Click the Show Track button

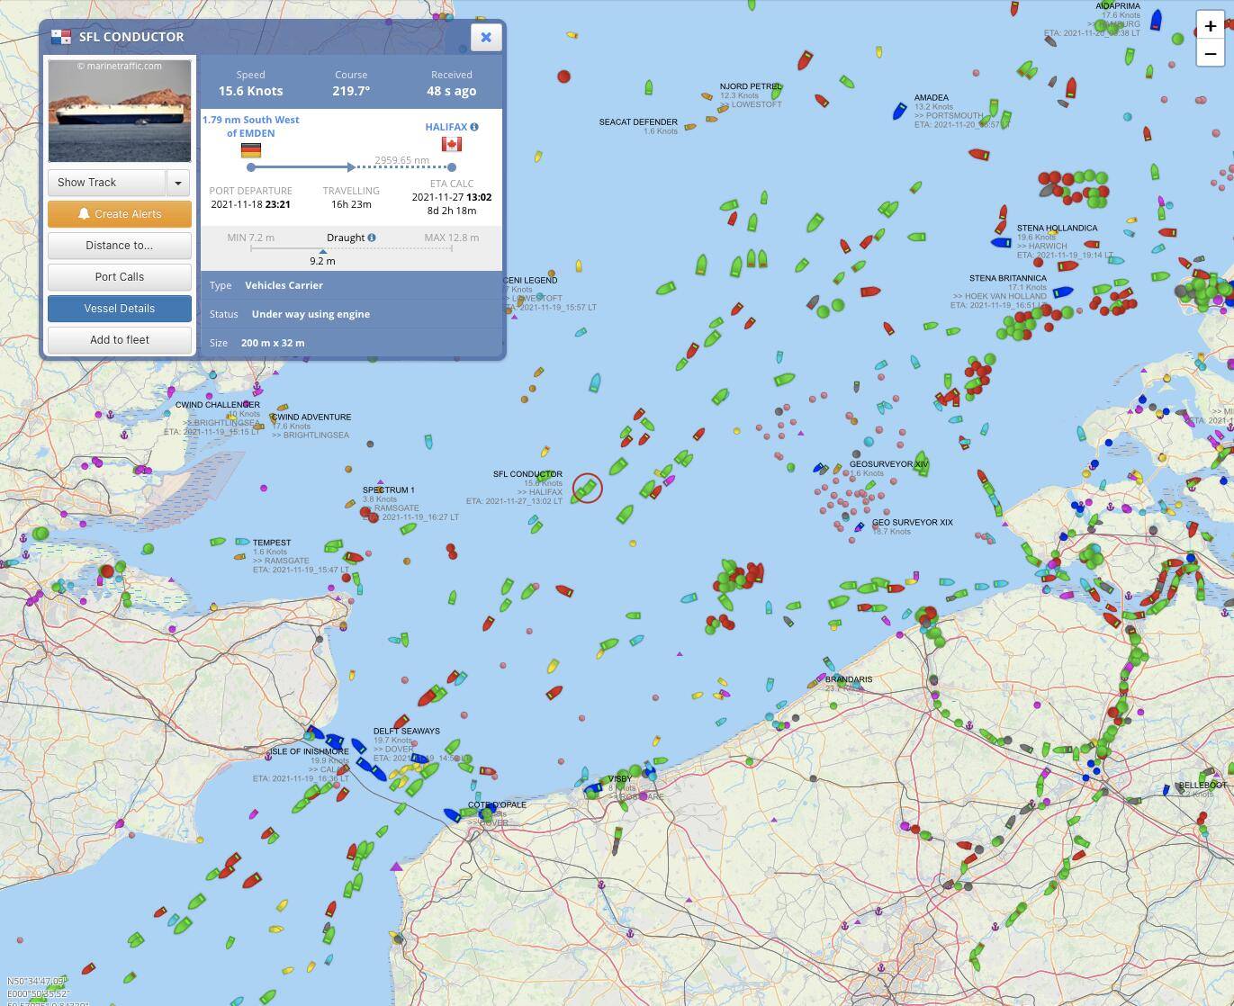106,183
